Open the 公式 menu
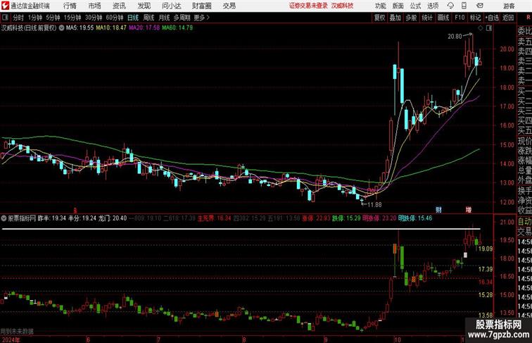Image resolution: width=532 pixels, height=343 pixels. pyautogui.click(x=415, y=6)
